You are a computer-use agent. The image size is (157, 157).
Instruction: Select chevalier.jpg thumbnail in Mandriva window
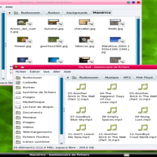pos(84,22)
